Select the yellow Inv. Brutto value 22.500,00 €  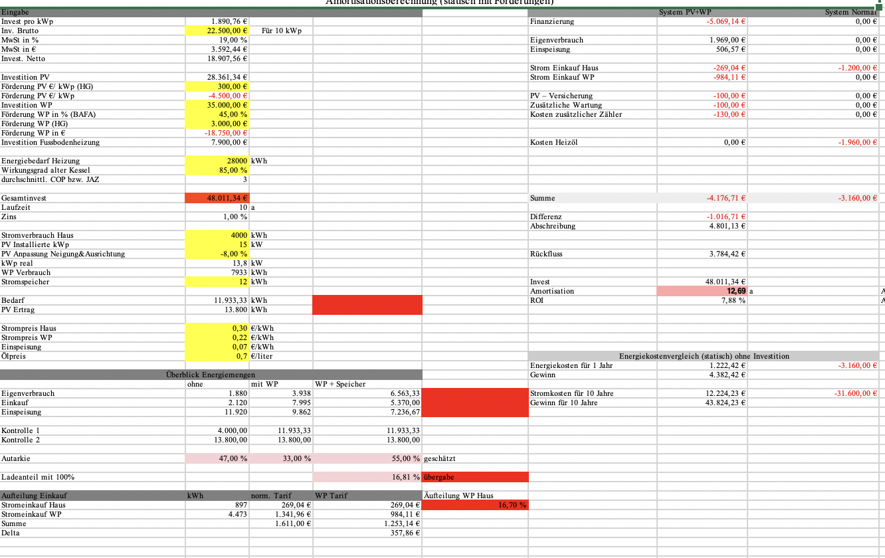coord(217,31)
